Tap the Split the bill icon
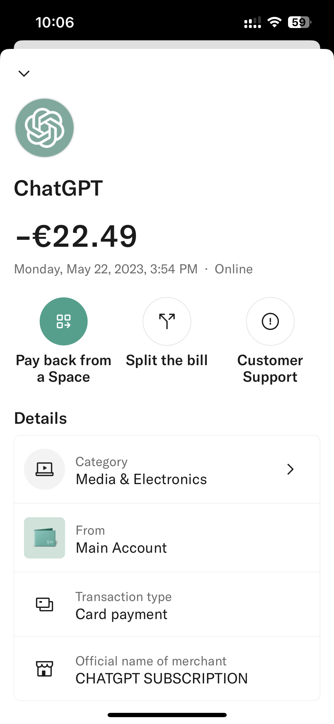The height and width of the screenshot is (724, 334). click(x=167, y=321)
